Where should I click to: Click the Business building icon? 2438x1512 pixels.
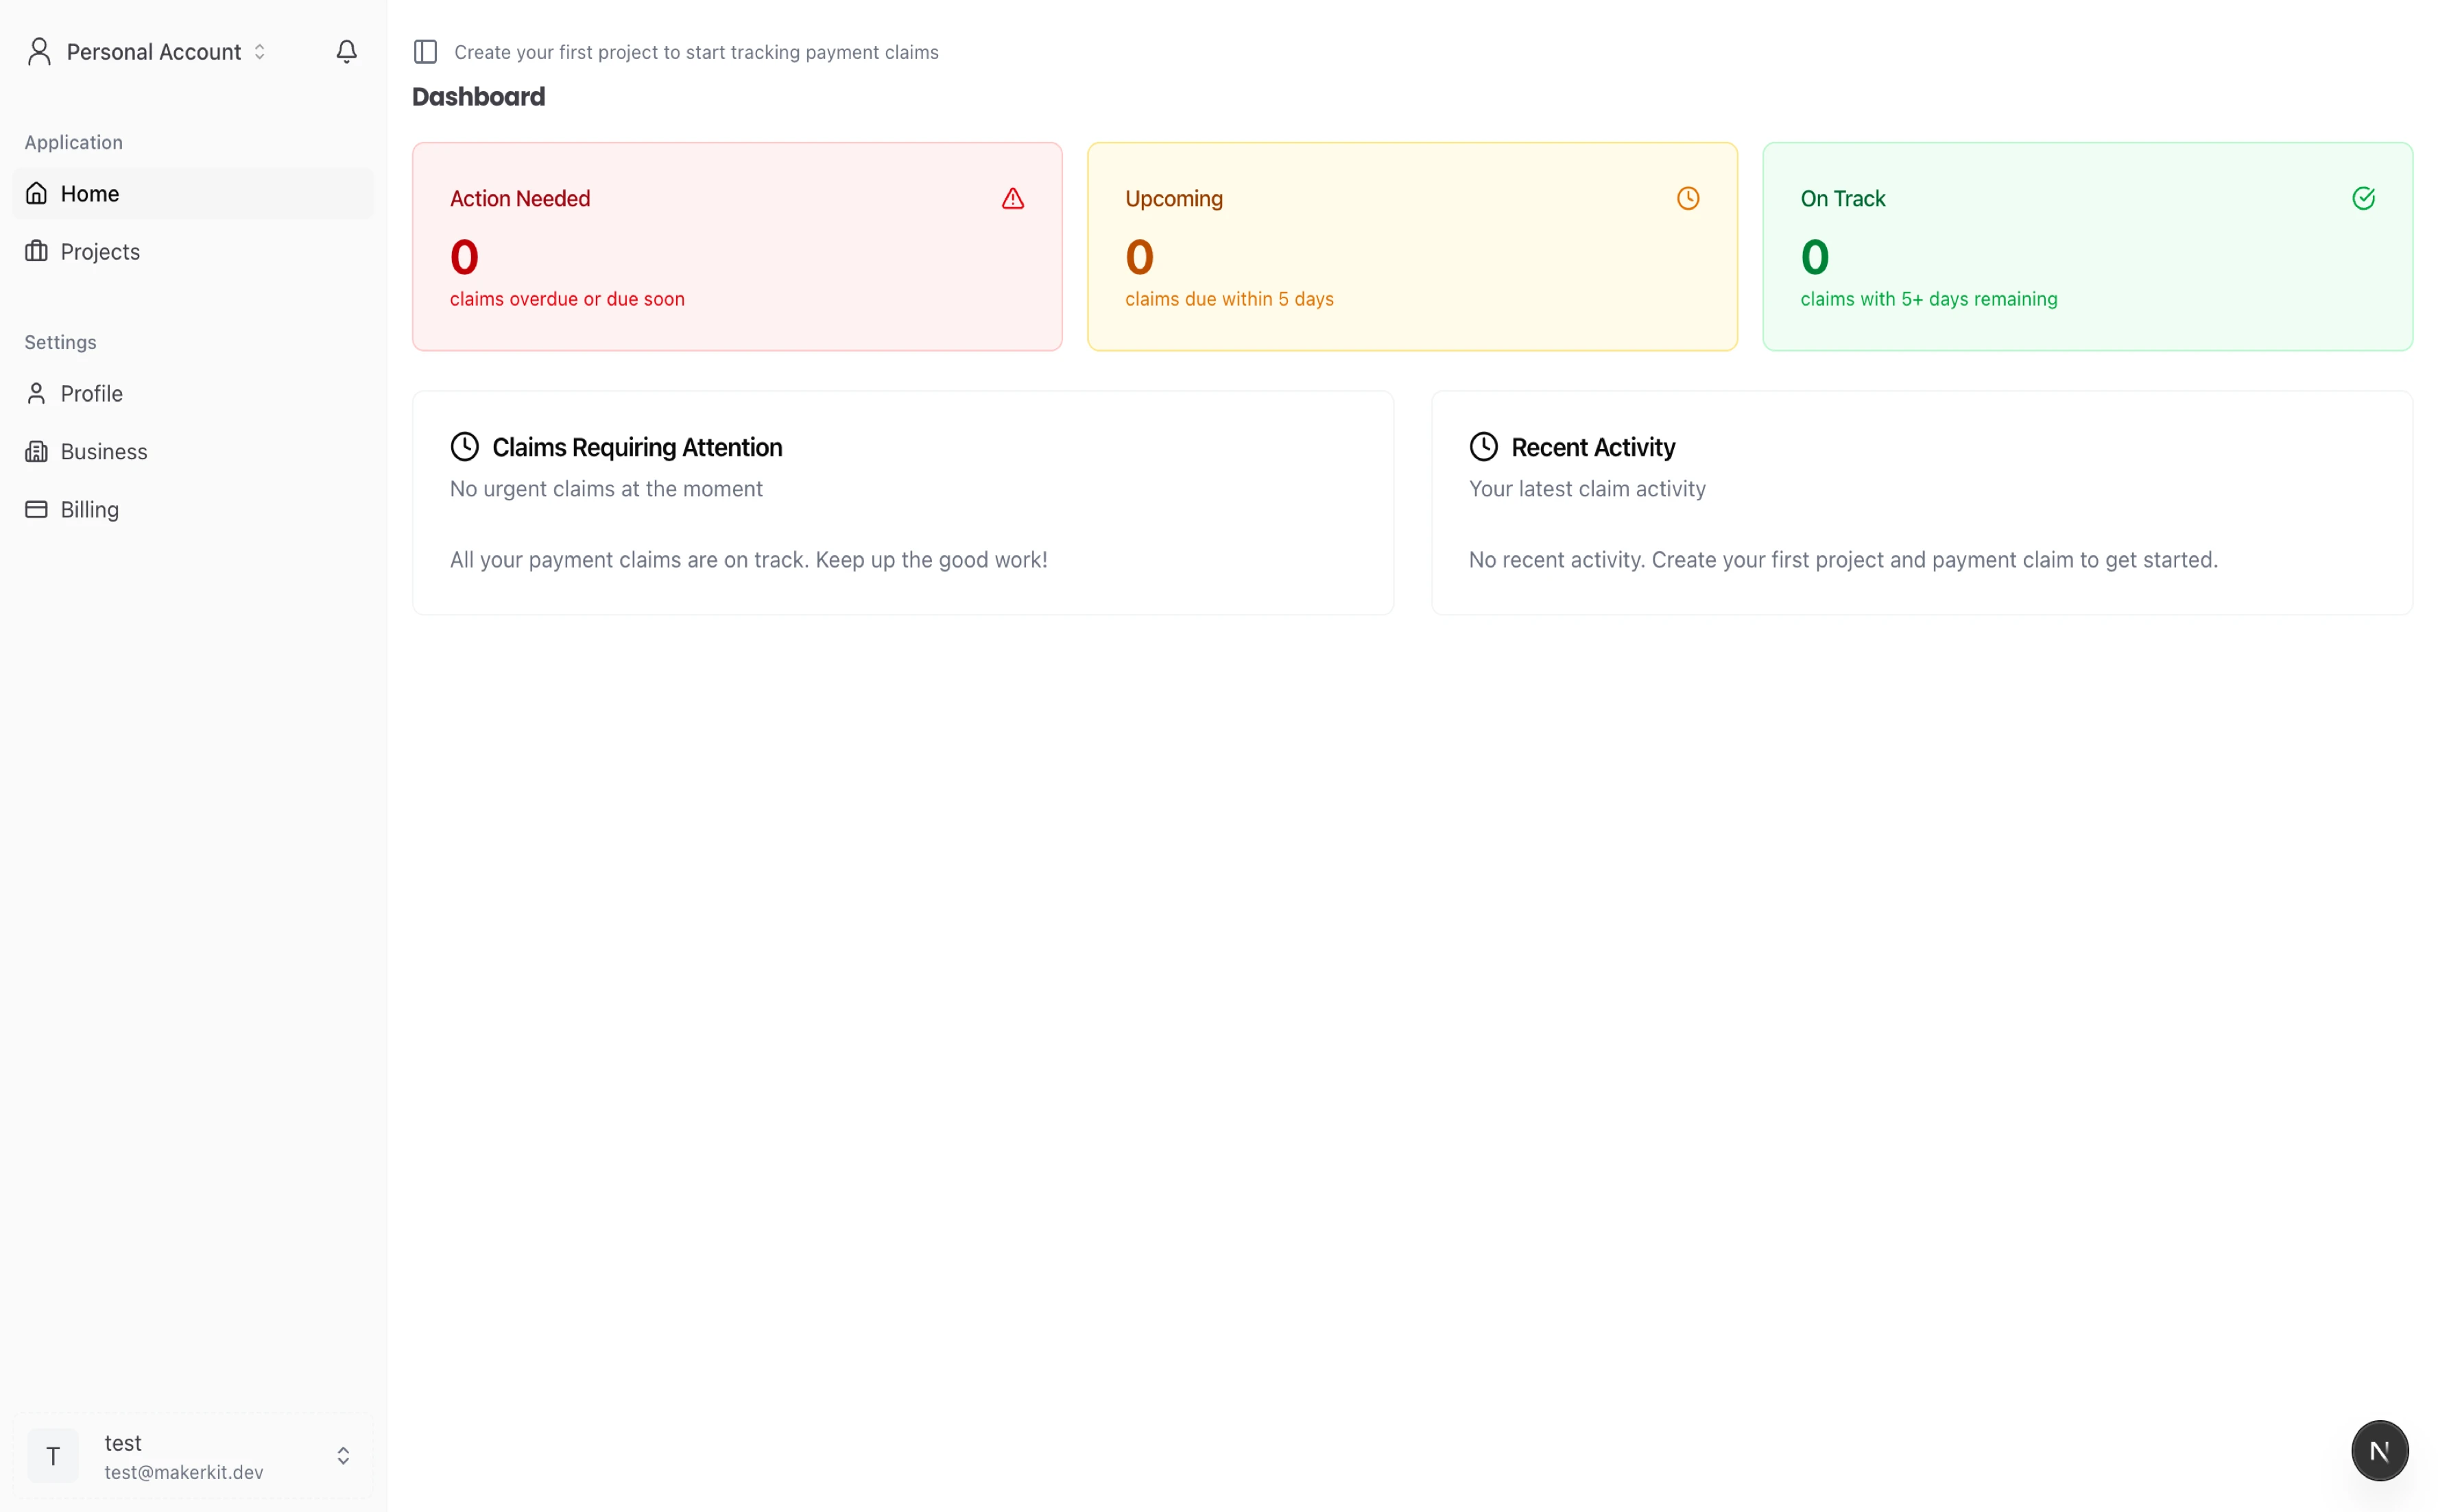pyautogui.click(x=37, y=451)
